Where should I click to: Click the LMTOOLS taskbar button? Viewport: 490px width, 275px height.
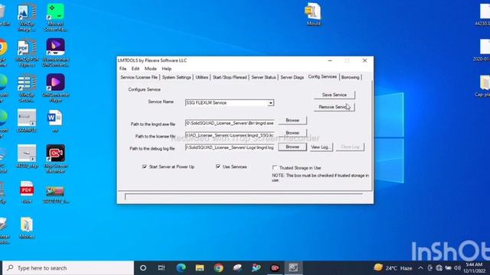(293, 268)
